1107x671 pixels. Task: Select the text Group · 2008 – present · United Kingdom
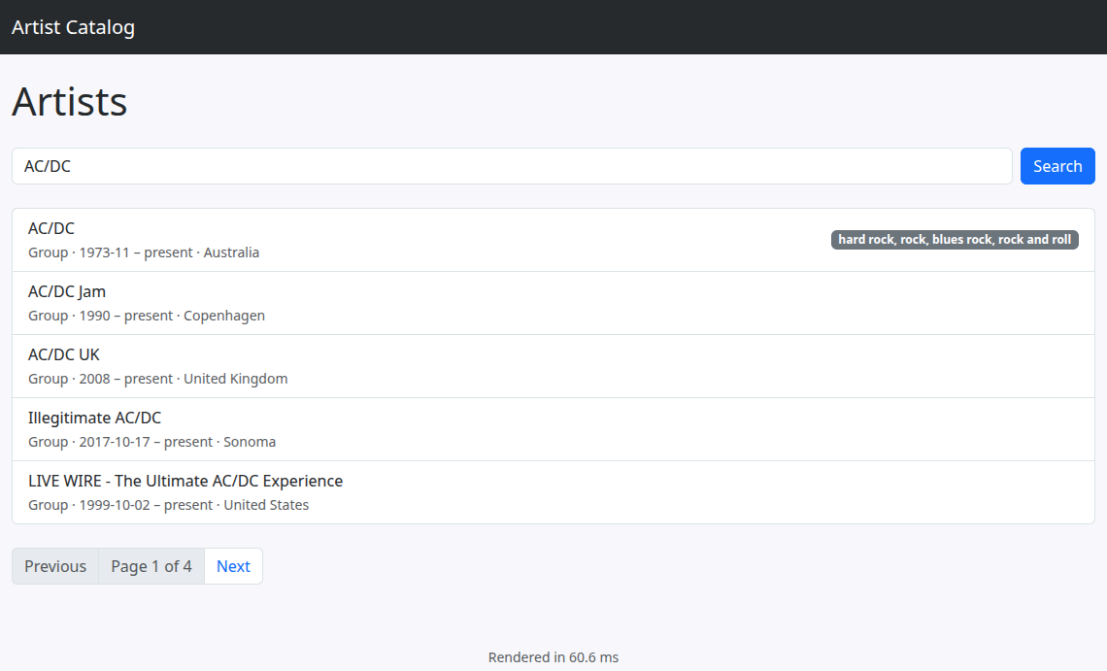tap(157, 379)
